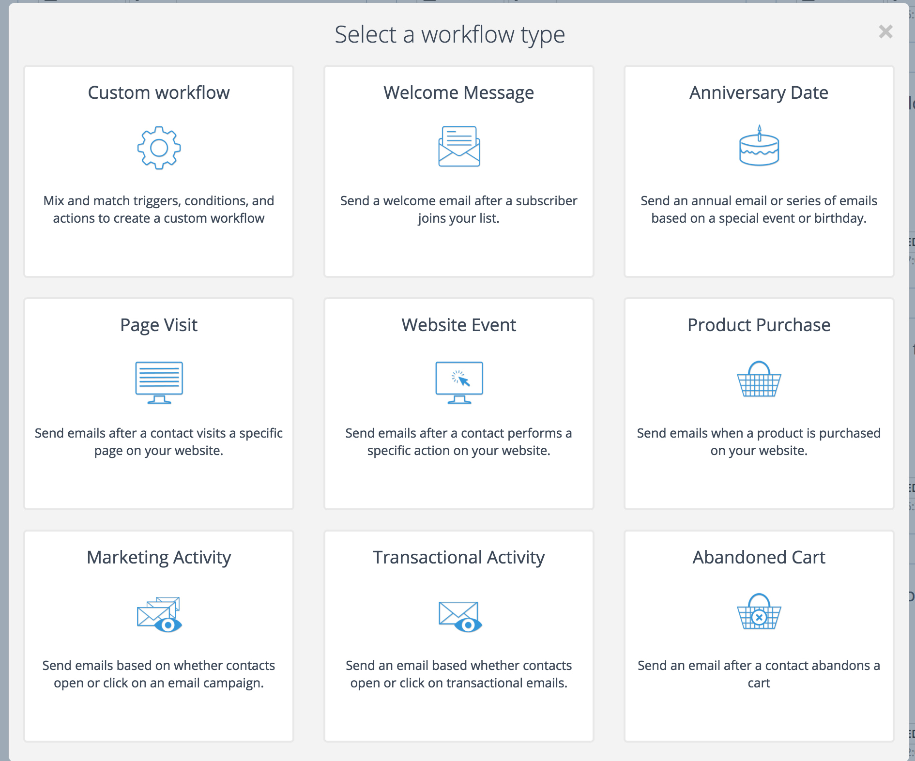Click the gear icon on Custom workflow card
Screen dimensions: 915x761
click(158, 148)
